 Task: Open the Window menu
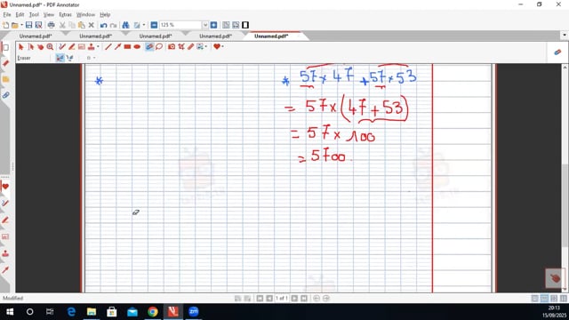click(x=85, y=14)
